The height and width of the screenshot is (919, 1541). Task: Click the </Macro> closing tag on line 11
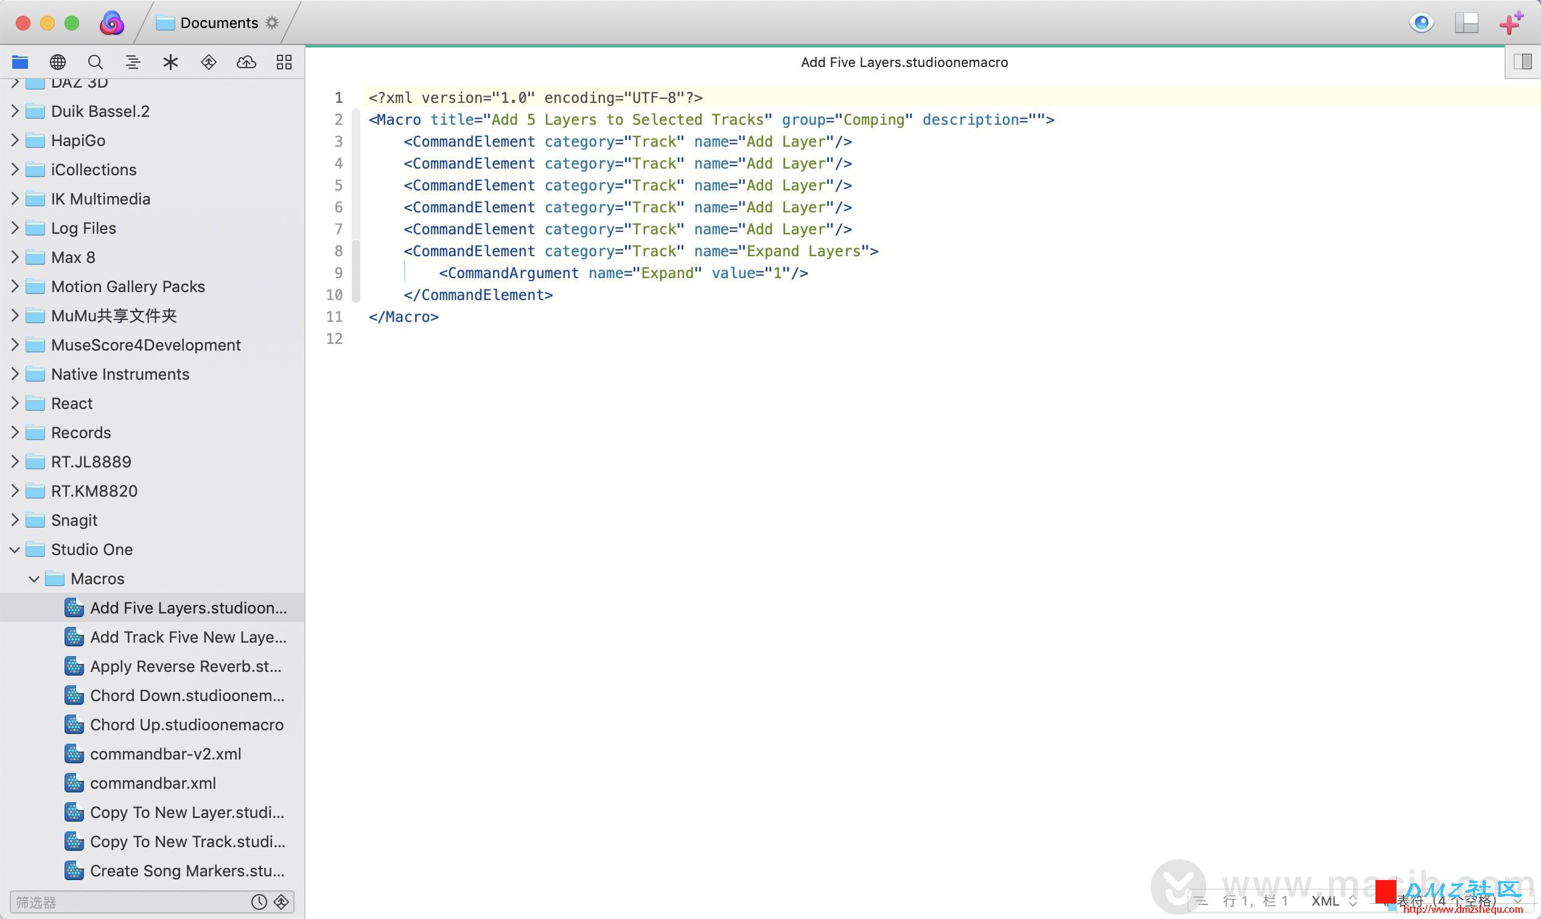(404, 316)
